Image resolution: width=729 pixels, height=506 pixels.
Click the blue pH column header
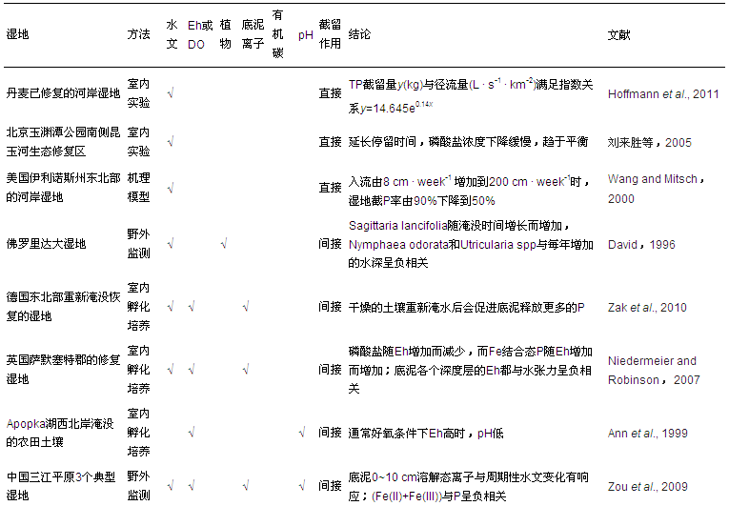pos(305,35)
